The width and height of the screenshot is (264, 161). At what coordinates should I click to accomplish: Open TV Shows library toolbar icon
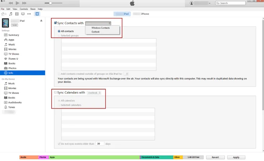pos(23,14)
